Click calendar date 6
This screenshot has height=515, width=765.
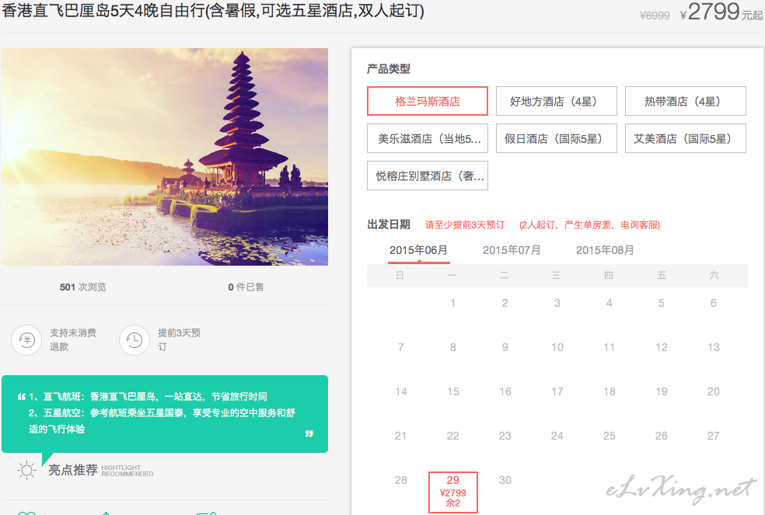pos(713,303)
